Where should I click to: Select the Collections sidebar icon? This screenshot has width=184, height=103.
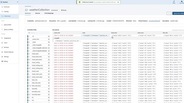[x=2, y=16]
